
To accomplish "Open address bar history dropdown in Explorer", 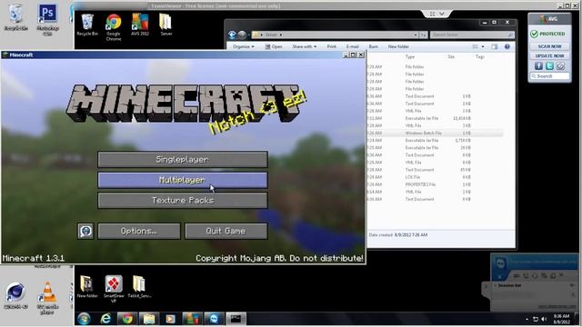I will click(416, 35).
